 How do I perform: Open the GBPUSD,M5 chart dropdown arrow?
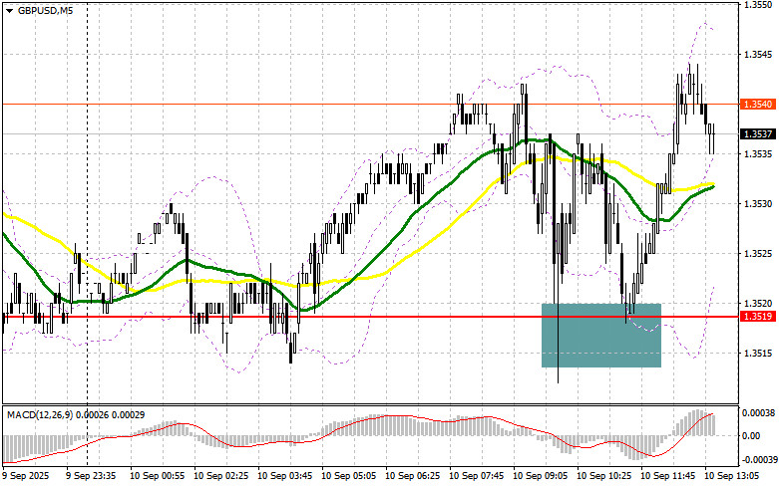pyautogui.click(x=9, y=10)
